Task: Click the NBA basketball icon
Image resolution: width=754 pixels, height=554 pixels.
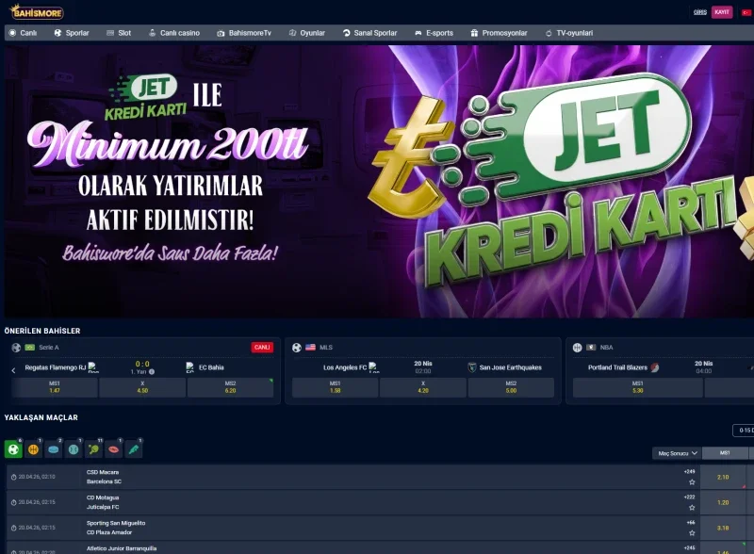Action: point(578,348)
